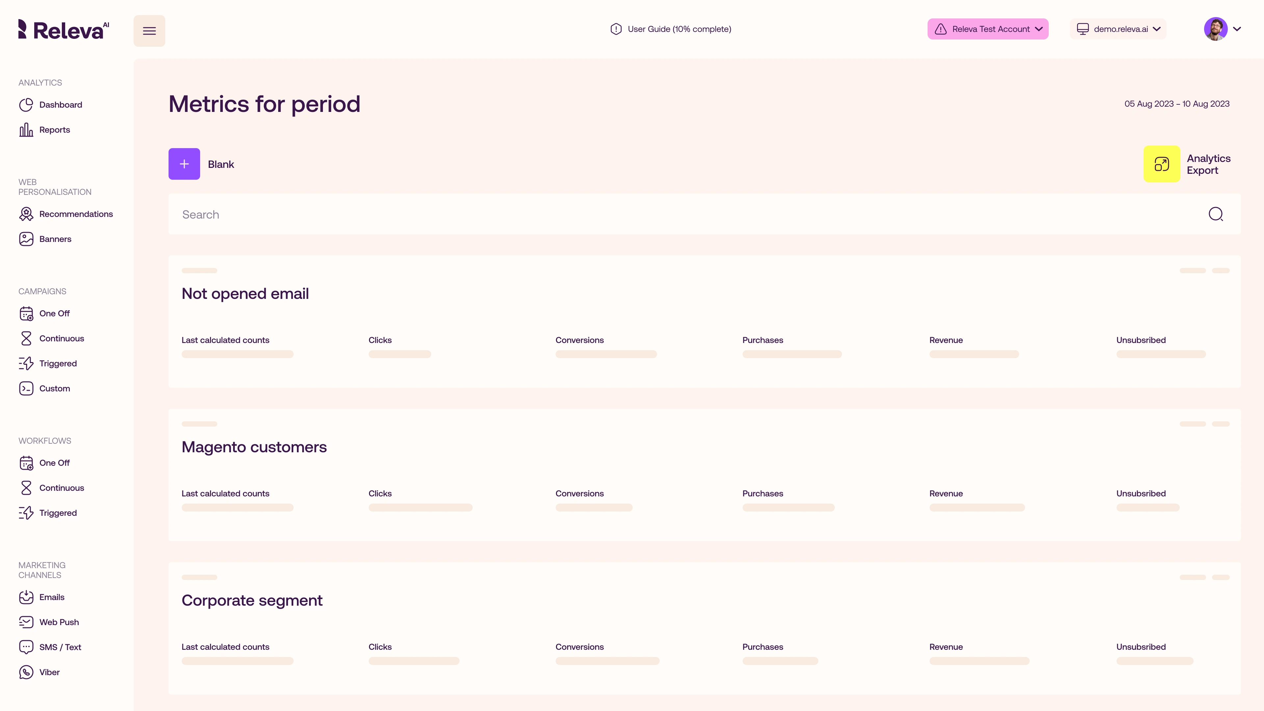This screenshot has width=1264, height=711.
Task: Click the Banners image icon
Action: 26,239
